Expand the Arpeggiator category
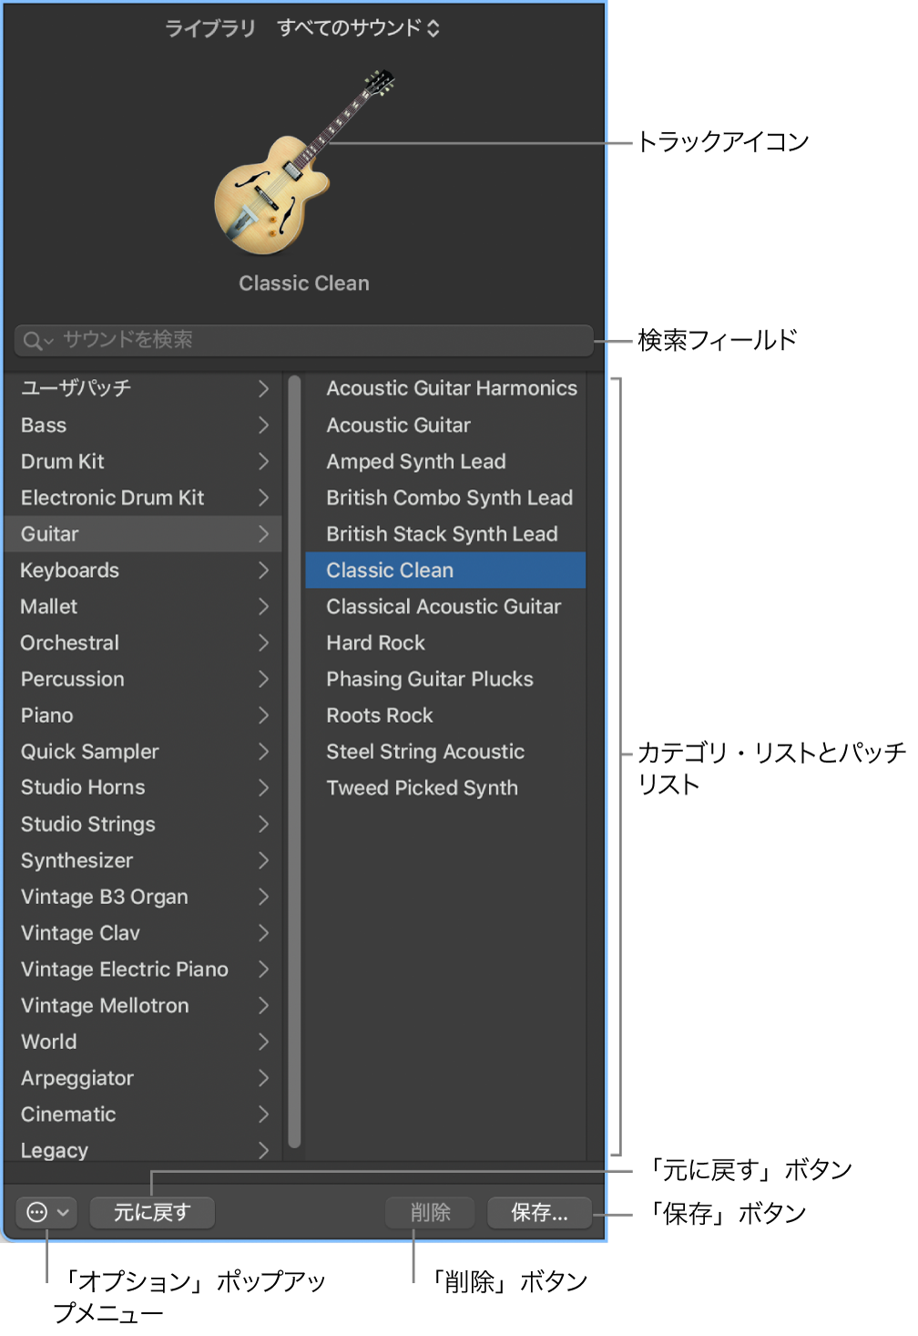 pos(263,1078)
